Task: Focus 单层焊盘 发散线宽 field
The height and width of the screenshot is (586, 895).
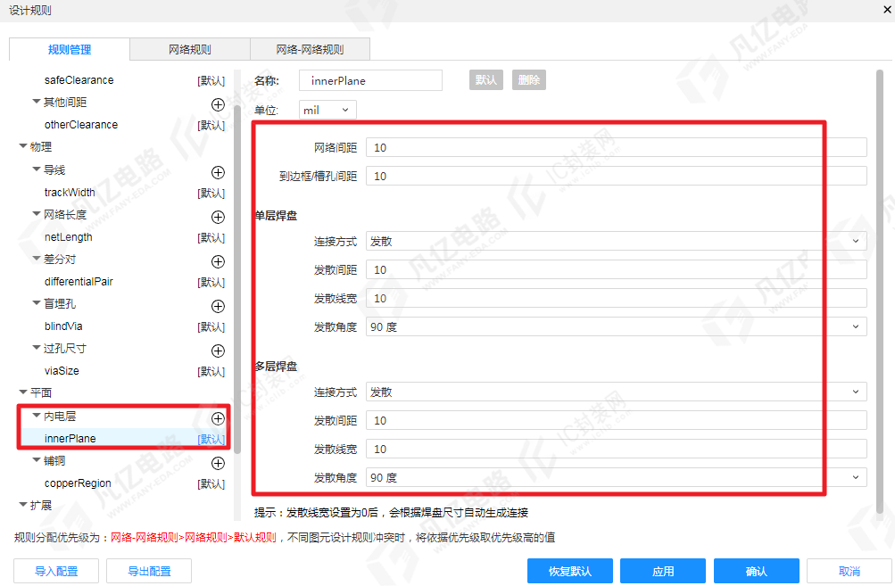Action: pos(617,298)
